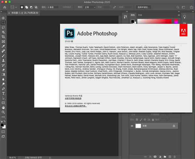Image resolution: width=195 pixels, height=159 pixels.
Task: Toggle lock all padlock icon
Action: (x=153, y=120)
